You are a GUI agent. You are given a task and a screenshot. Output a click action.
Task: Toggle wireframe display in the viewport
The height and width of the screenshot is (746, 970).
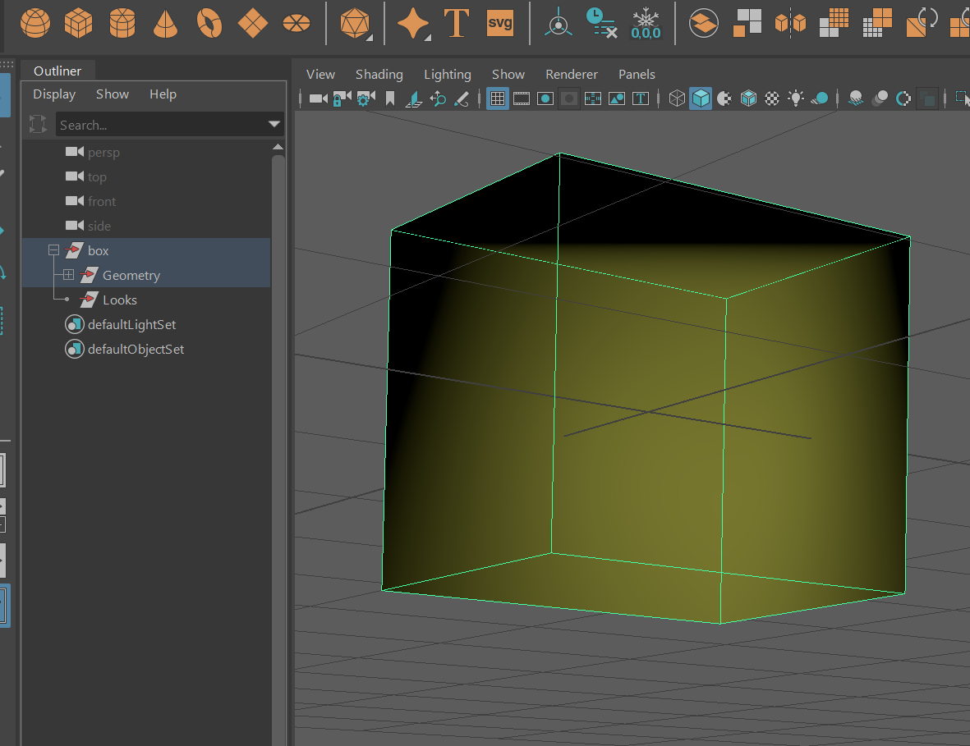[x=677, y=98]
